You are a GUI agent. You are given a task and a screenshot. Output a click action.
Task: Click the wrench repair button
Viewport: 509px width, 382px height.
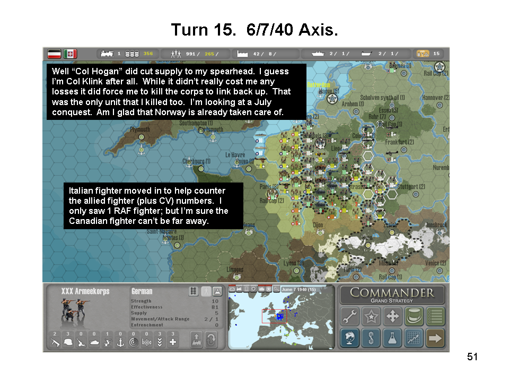tap(349, 317)
